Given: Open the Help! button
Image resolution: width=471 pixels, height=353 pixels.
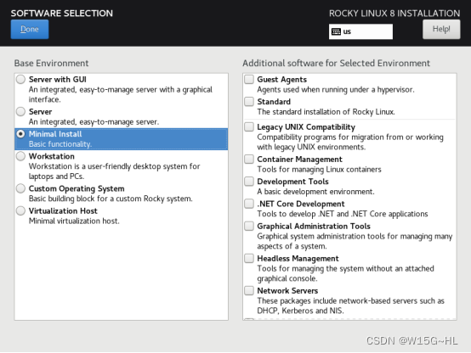Looking at the screenshot, I should (441, 29).
